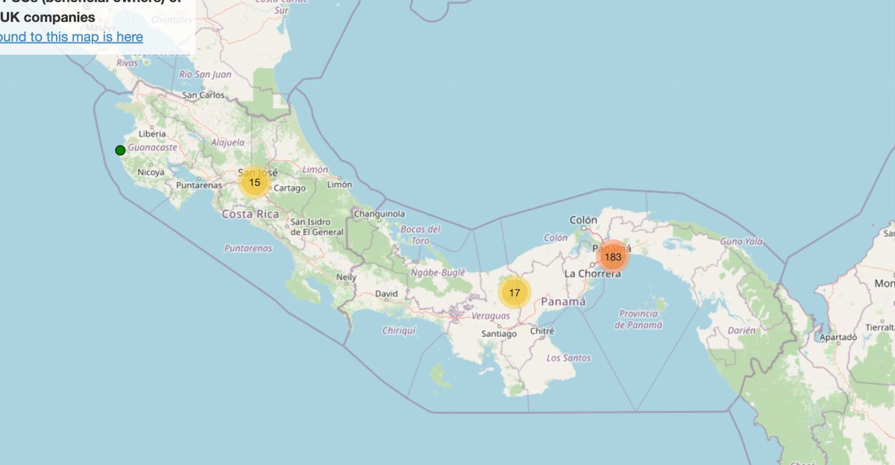
Task: Expand the San José cluster marked 15
Action: click(x=254, y=182)
